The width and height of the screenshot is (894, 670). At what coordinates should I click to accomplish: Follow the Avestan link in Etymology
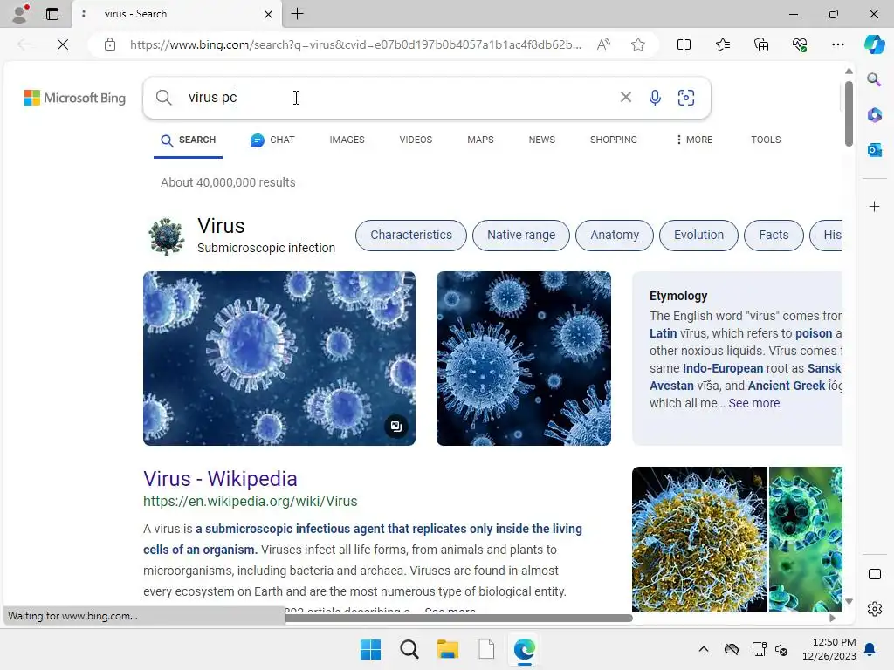click(x=671, y=386)
